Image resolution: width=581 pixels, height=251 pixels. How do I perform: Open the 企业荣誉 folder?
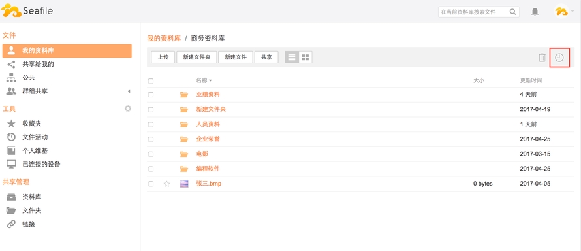pyautogui.click(x=208, y=139)
